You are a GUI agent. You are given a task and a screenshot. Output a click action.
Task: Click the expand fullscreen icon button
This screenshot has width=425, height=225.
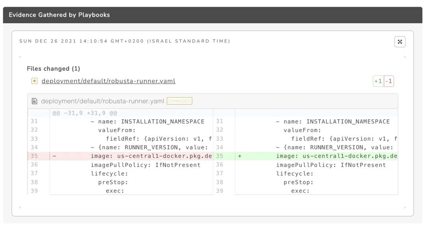pos(400,42)
